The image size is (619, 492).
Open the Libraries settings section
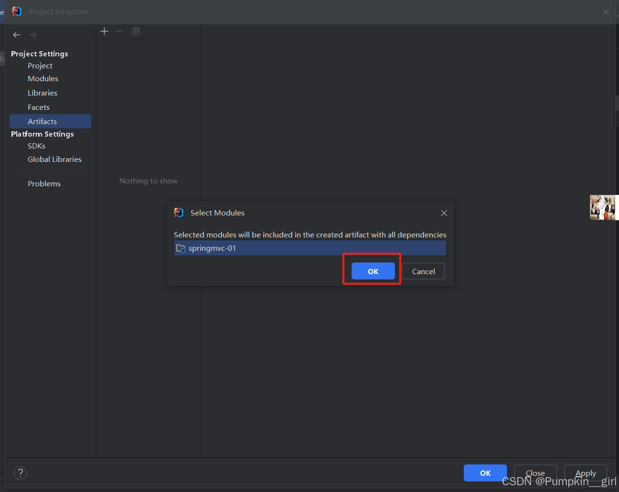[x=43, y=93]
